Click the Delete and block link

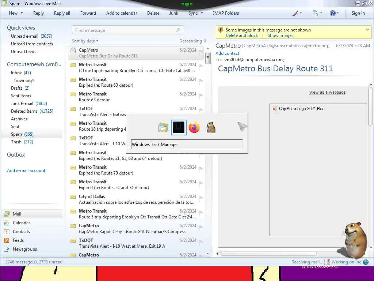pyautogui.click(x=242, y=35)
